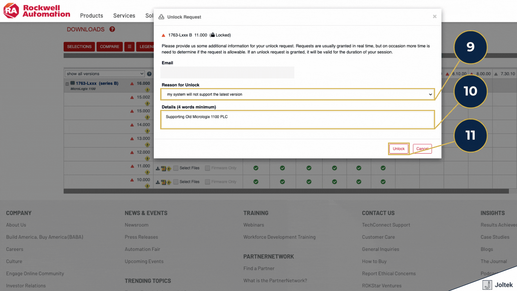
Task: Check Select Files for version 11.000
Action: pyautogui.click(x=176, y=168)
